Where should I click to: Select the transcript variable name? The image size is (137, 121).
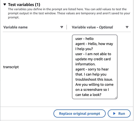pyautogui.click(x=11, y=67)
